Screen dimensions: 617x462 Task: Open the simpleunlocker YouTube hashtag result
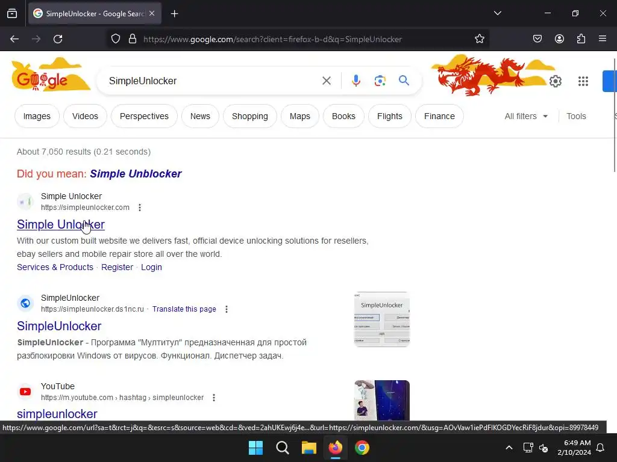(x=57, y=414)
